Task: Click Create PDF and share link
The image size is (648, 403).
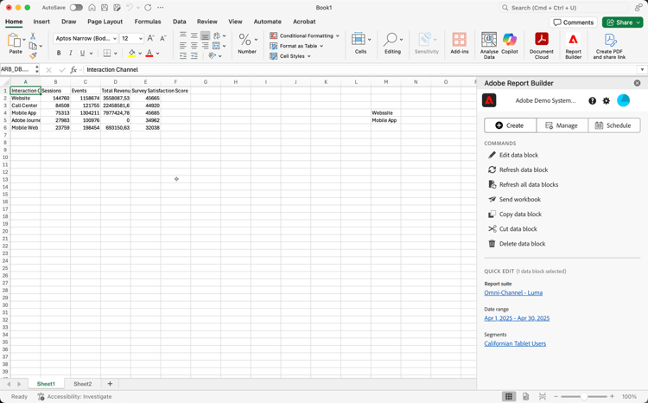Action: [609, 46]
